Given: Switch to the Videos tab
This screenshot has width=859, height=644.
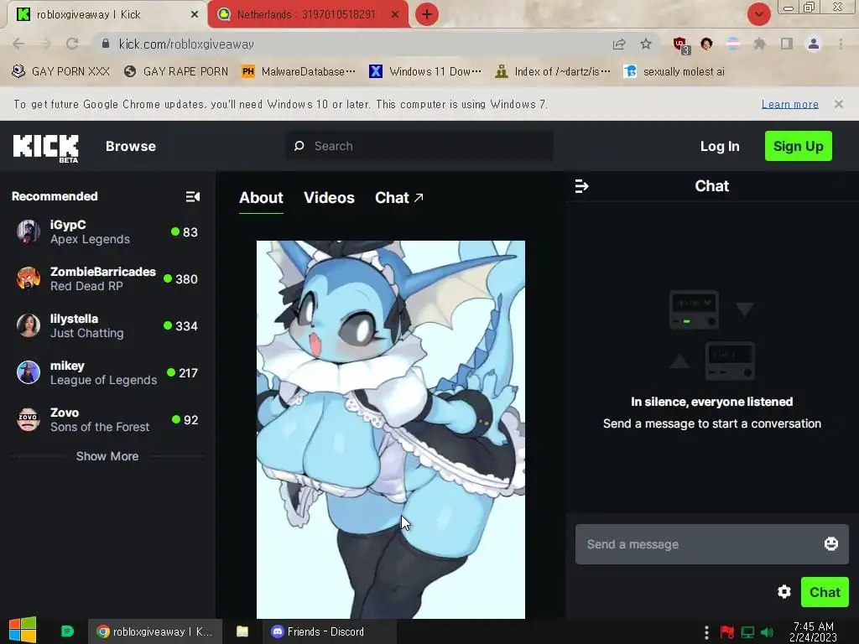Looking at the screenshot, I should (329, 198).
